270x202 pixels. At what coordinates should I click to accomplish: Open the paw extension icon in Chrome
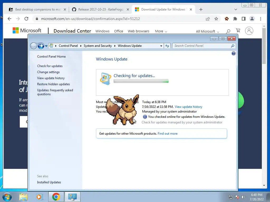(x=227, y=19)
